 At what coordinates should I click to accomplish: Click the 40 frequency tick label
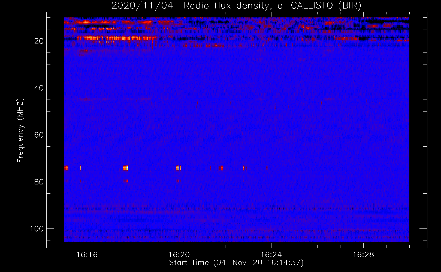point(39,88)
